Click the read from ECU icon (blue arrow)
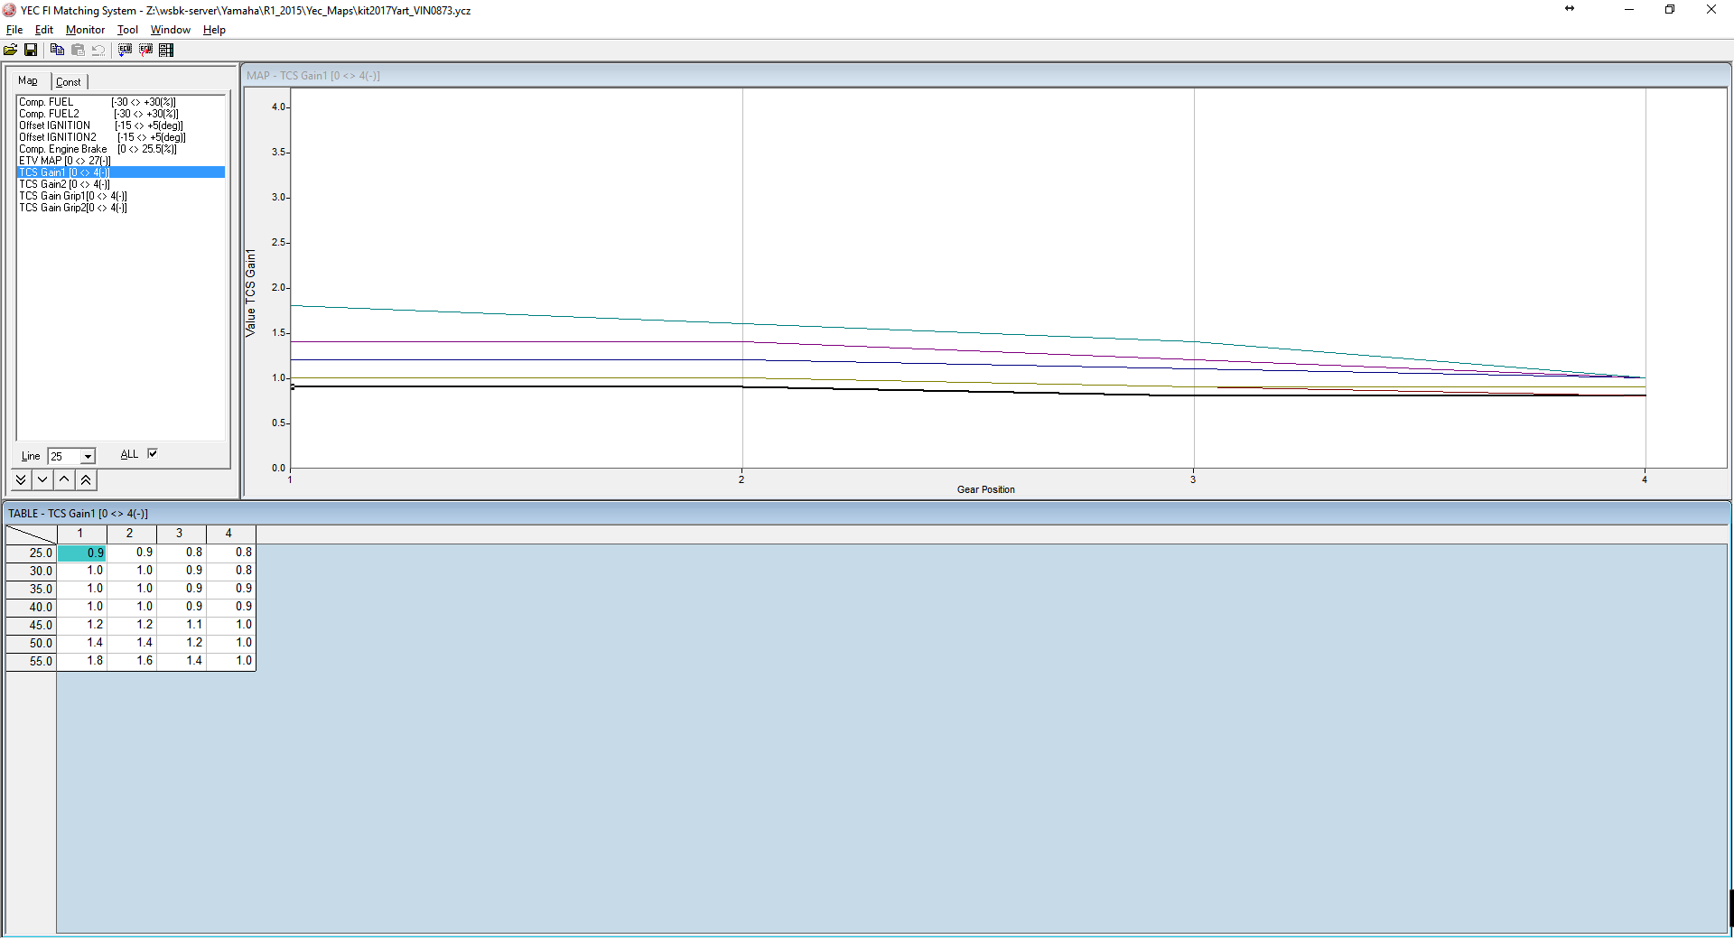 [125, 51]
